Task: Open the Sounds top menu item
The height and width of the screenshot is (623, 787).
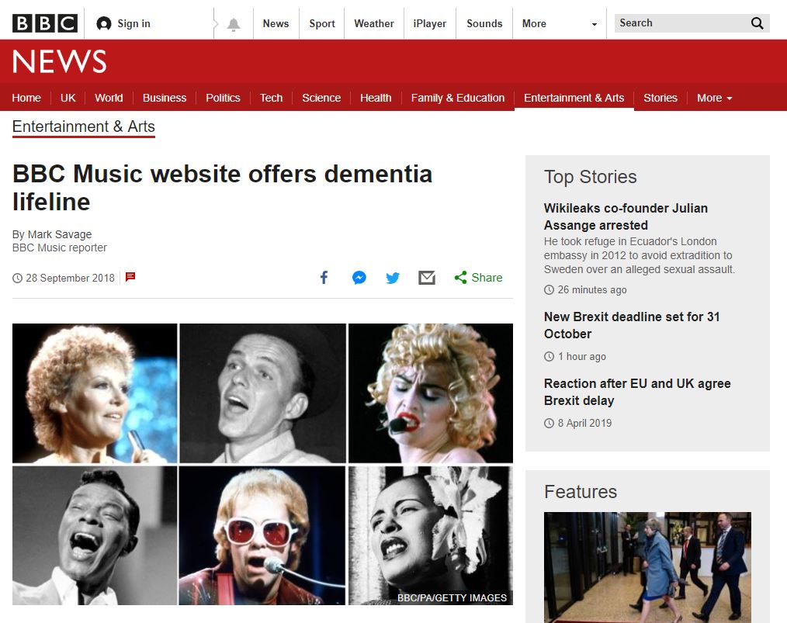Action: click(484, 23)
